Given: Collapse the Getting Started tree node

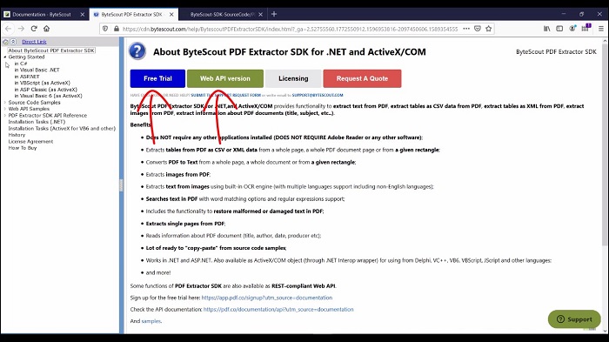Looking at the screenshot, I should click(5, 57).
